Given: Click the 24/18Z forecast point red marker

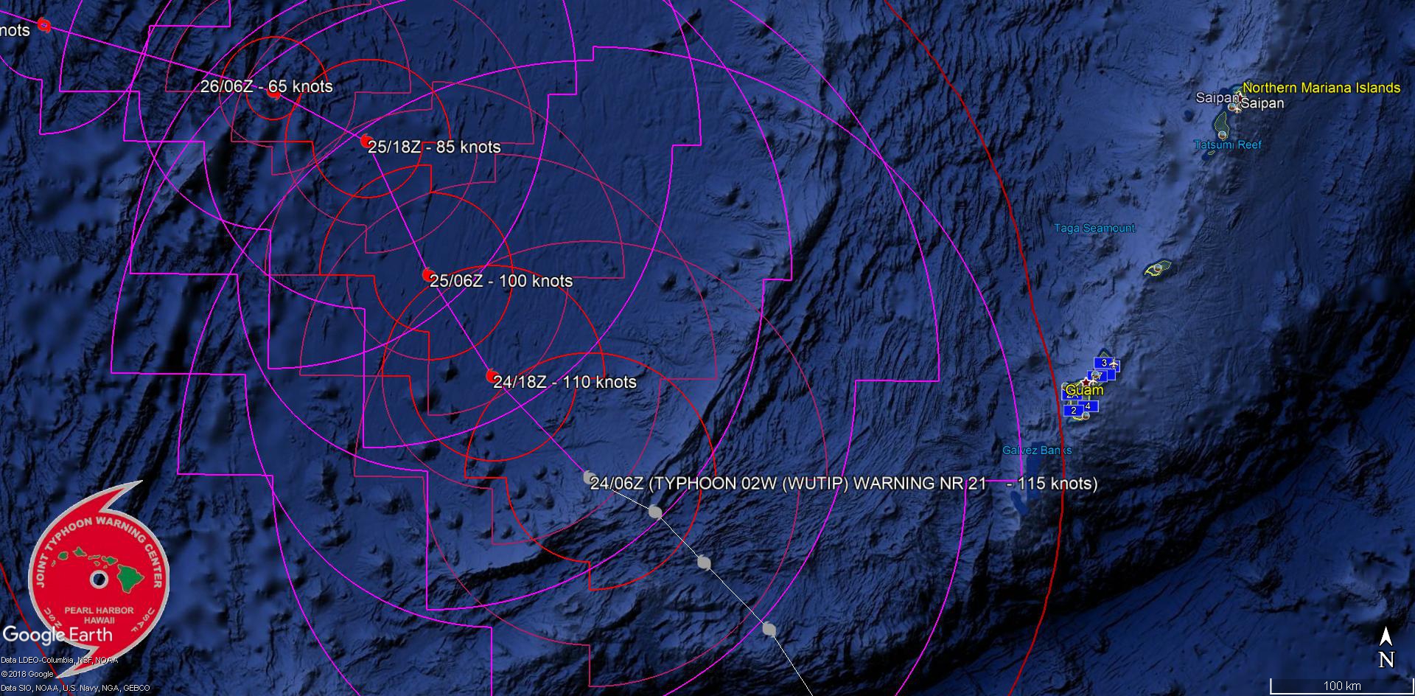Looking at the screenshot, I should point(492,376).
